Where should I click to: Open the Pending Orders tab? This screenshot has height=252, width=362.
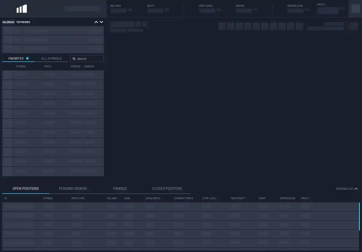click(x=73, y=188)
